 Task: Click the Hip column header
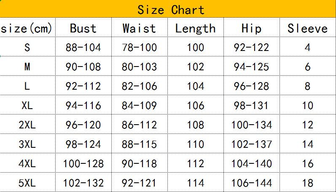click(x=252, y=27)
